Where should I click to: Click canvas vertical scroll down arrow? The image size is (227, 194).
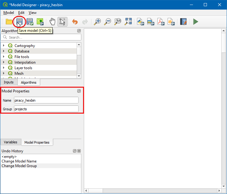coord(224,186)
